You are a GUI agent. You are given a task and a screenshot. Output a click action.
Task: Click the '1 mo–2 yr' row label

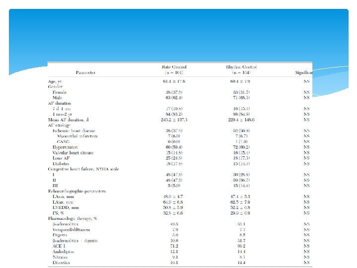[62, 114]
